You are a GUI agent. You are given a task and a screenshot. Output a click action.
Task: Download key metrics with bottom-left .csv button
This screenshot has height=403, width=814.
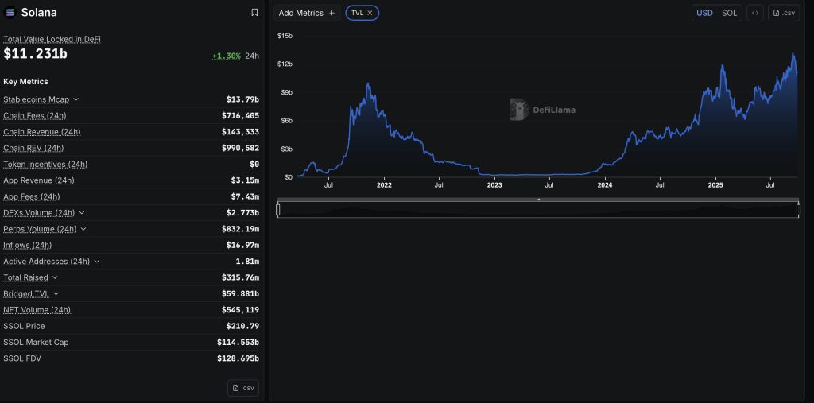[243, 388]
